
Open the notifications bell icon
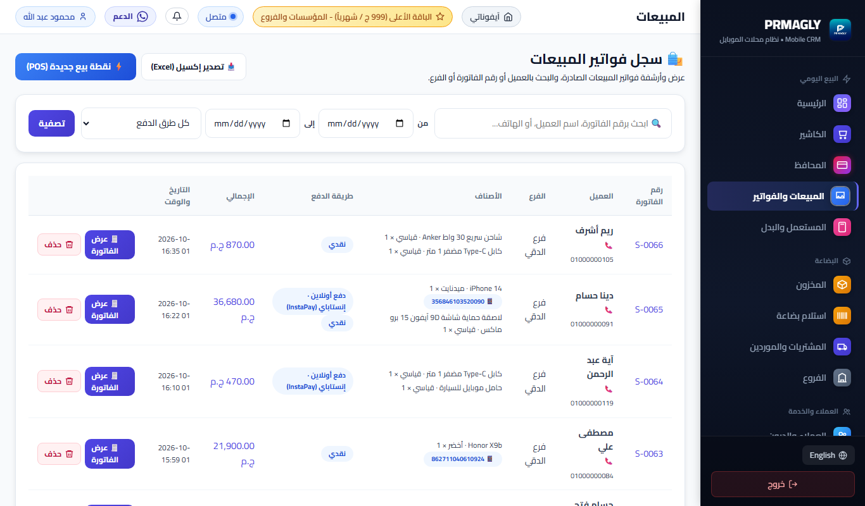(x=177, y=16)
